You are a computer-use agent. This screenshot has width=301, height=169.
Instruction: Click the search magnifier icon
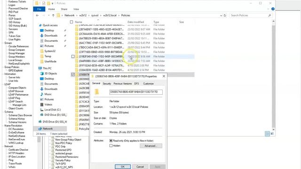pyautogui.click(x=269, y=15)
